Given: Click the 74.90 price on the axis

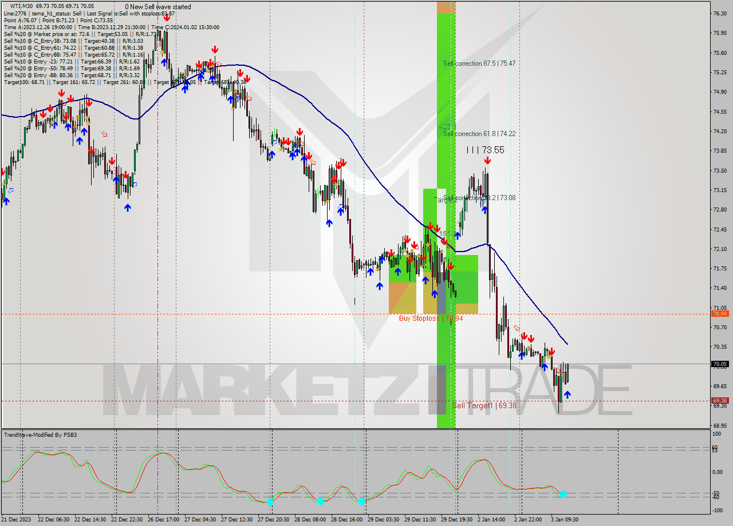Looking at the screenshot, I should (719, 91).
